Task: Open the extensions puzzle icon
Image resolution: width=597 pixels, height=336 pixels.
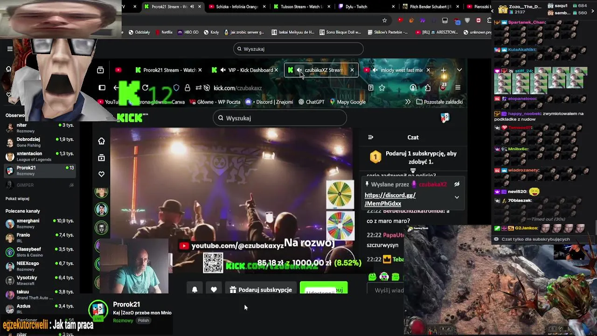Action: click(428, 88)
